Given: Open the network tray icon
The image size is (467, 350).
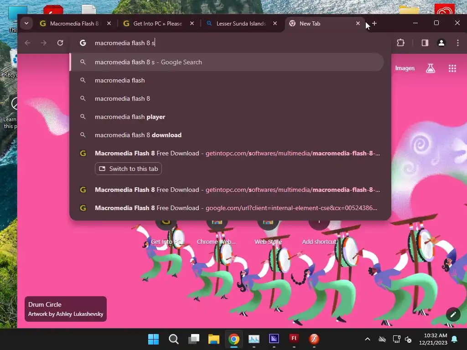Looking at the screenshot, I should tap(396, 339).
